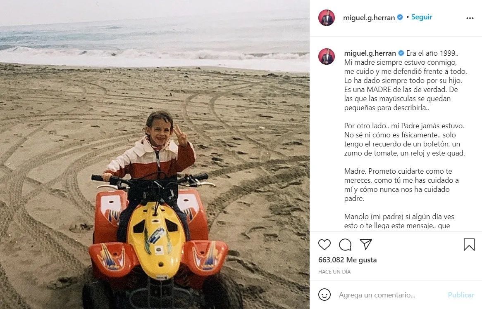Click the HACE UN DÍA timestamp
Screen dimensions: 482x309
(334, 272)
